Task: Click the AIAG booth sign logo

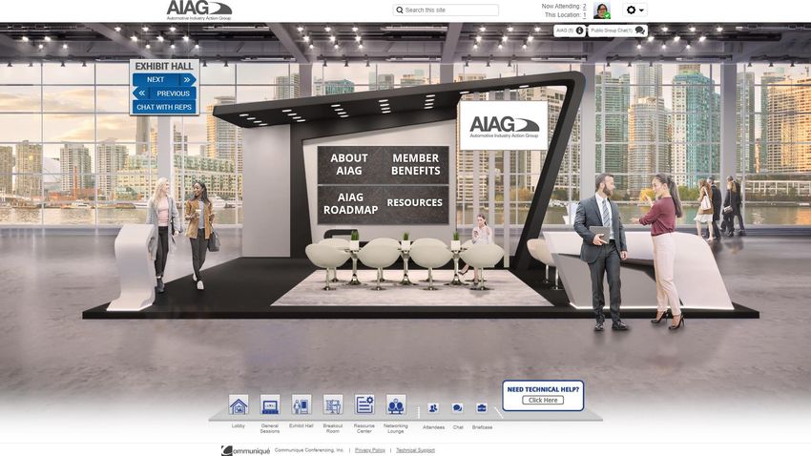Action: click(504, 126)
